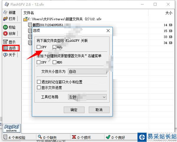Enable SFV file type association checkbox
The width and height of the screenshot is (177, 142).
[38, 47]
